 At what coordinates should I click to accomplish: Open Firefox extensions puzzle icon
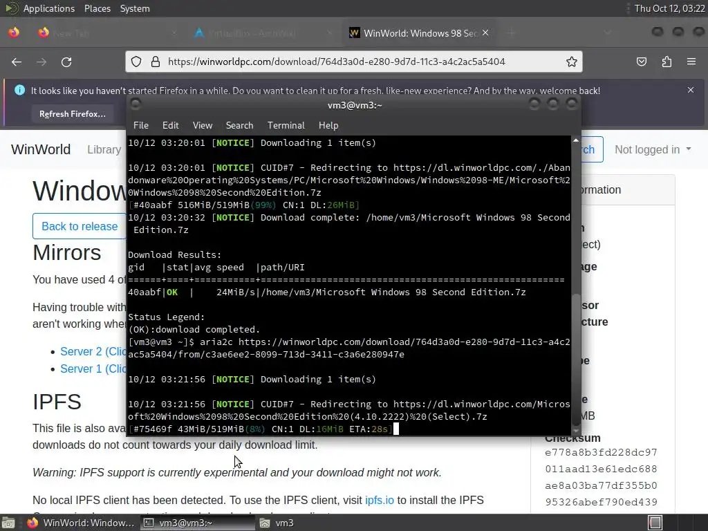click(667, 62)
